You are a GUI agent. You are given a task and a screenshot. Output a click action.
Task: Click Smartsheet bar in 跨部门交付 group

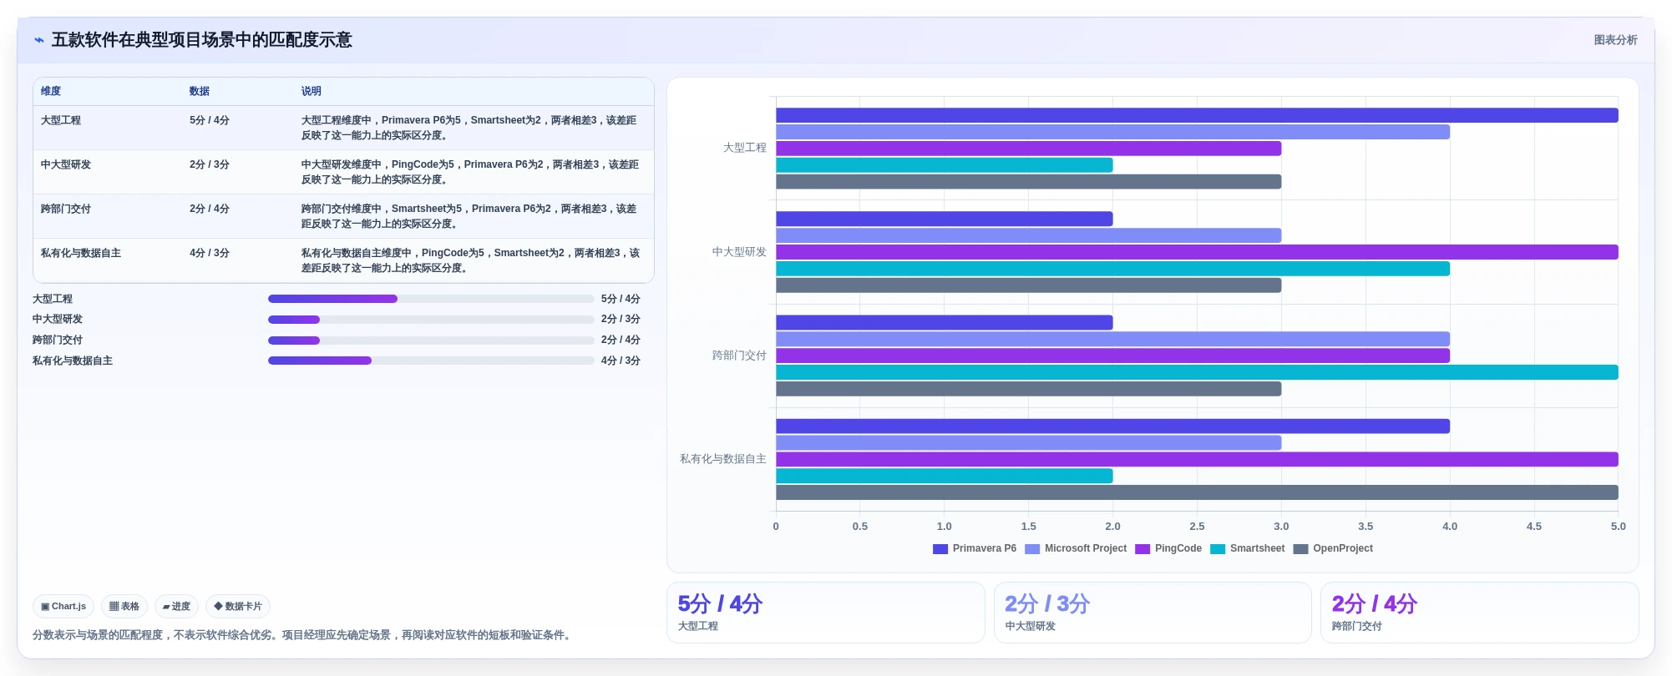click(1197, 372)
